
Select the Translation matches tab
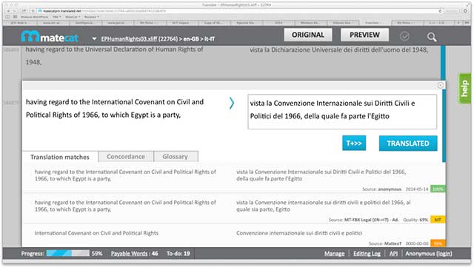(x=60, y=157)
